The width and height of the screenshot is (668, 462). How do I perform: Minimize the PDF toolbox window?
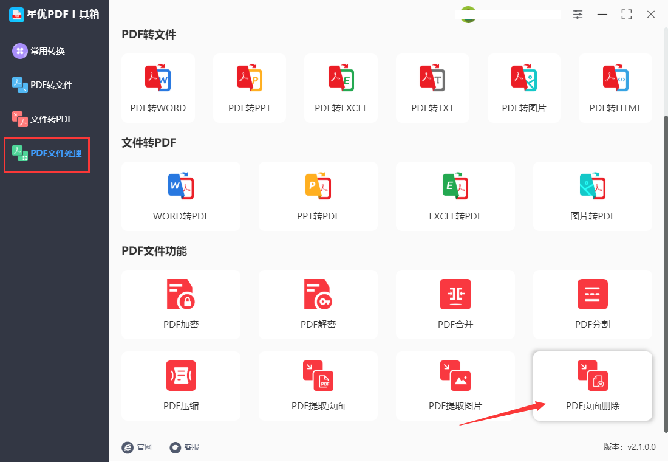coord(602,15)
